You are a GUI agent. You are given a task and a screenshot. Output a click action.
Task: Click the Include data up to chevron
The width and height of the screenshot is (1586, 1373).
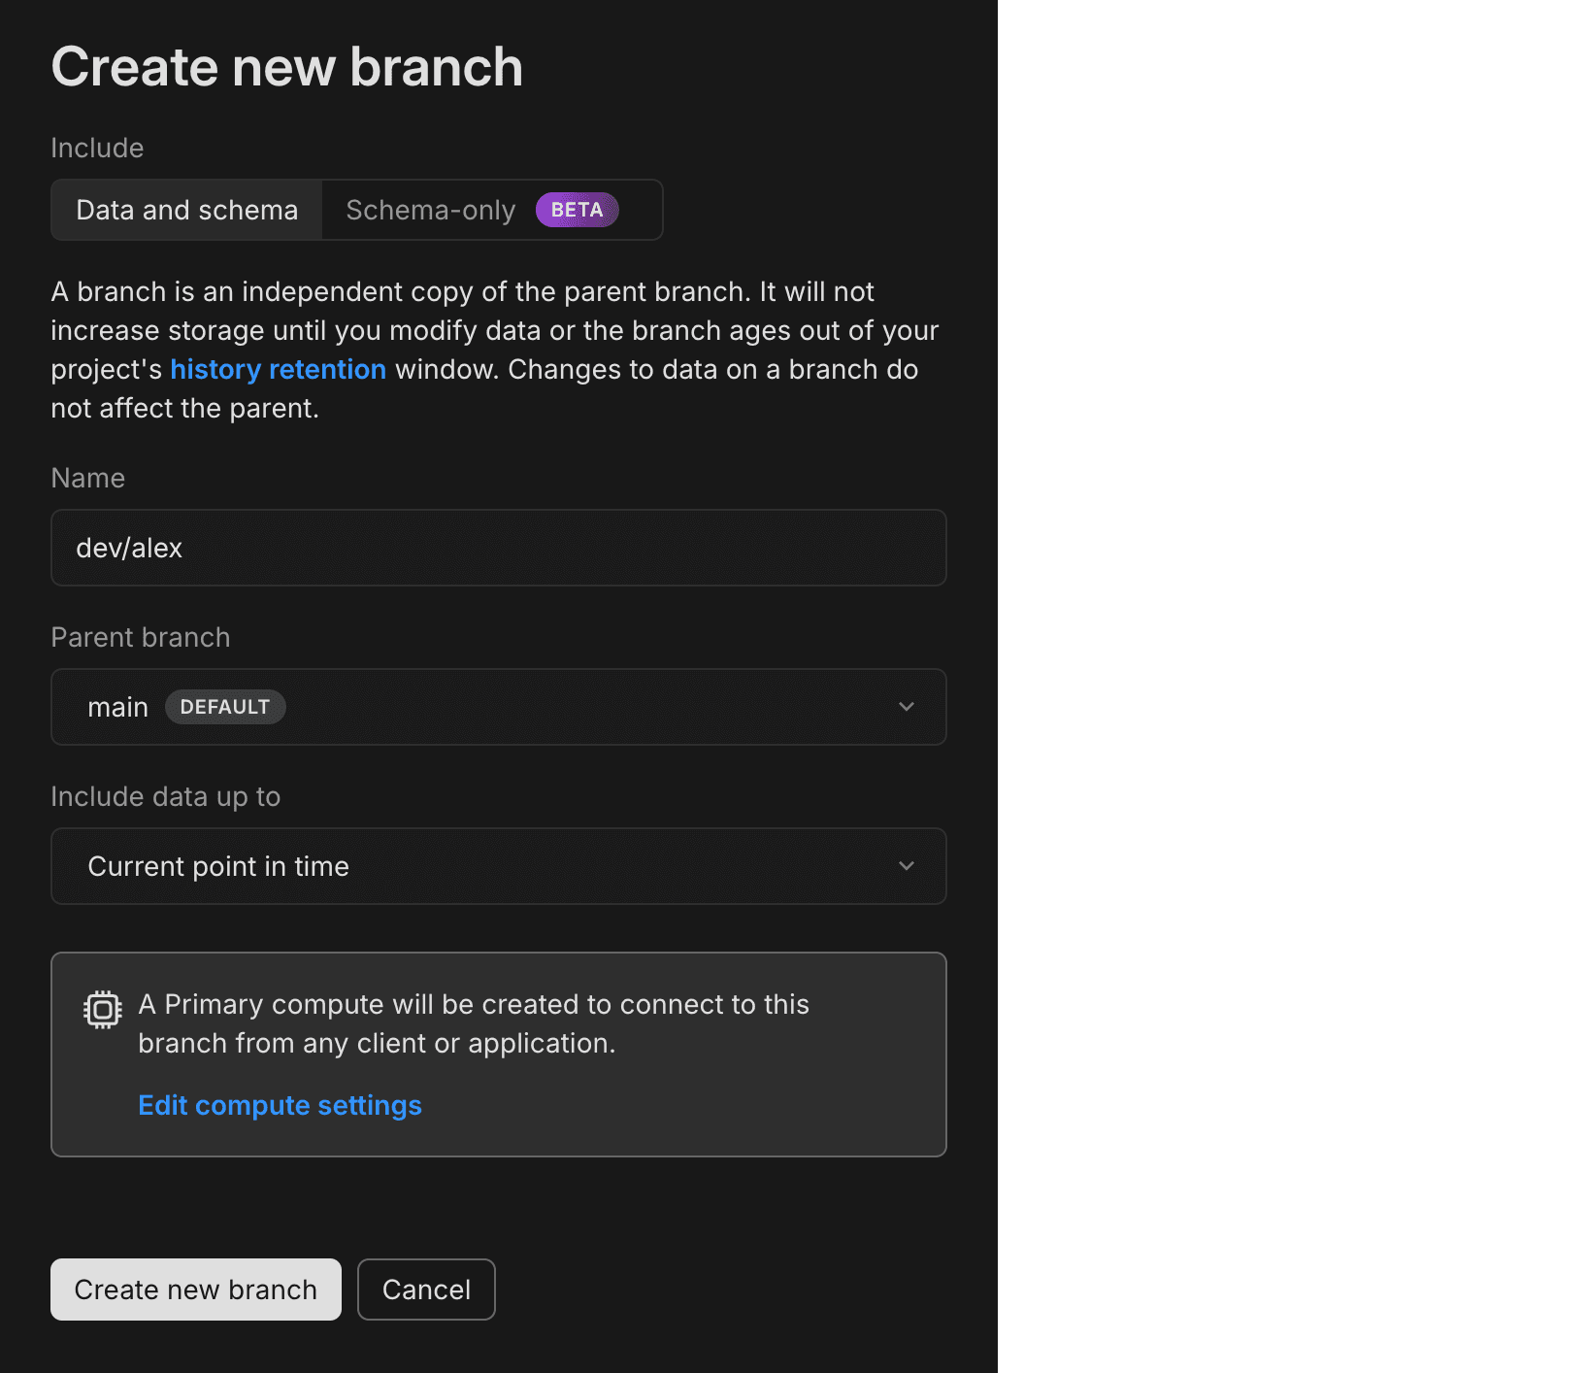click(907, 865)
